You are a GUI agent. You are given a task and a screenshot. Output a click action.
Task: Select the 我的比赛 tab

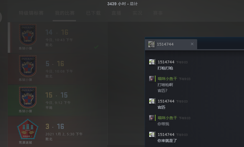coord(65,13)
